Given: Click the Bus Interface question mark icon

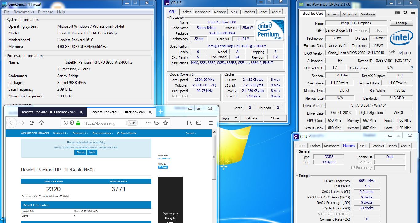Looking at the screenshot, I should (412, 68).
